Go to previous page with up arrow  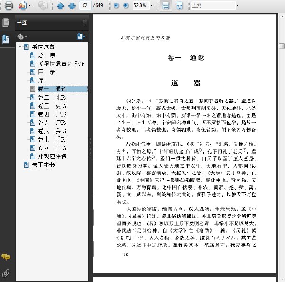pyautogui.click(x=60, y=6)
